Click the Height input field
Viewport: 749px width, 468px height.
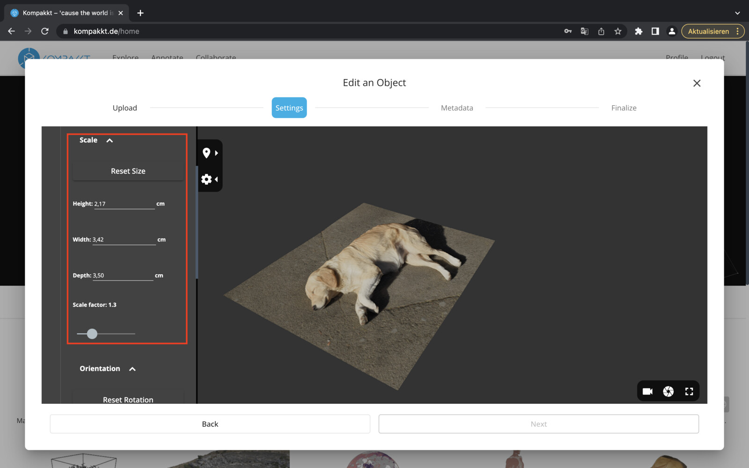coord(125,204)
